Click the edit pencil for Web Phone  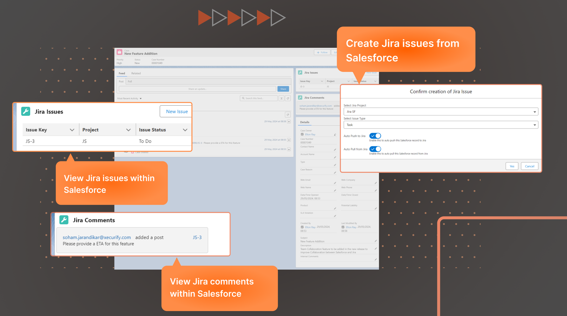click(x=376, y=190)
